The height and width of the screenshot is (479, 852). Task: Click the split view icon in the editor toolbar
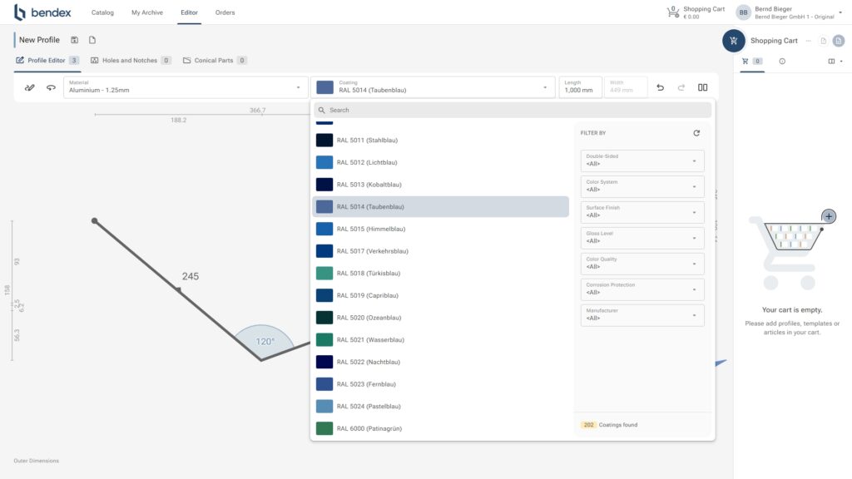pos(703,87)
